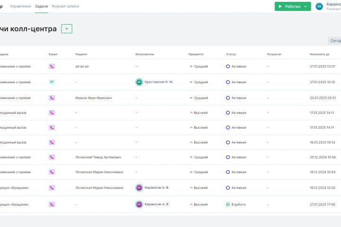This screenshot has width=341, height=227.
Task: Open the Журнал записи tab
Action: click(65, 7)
